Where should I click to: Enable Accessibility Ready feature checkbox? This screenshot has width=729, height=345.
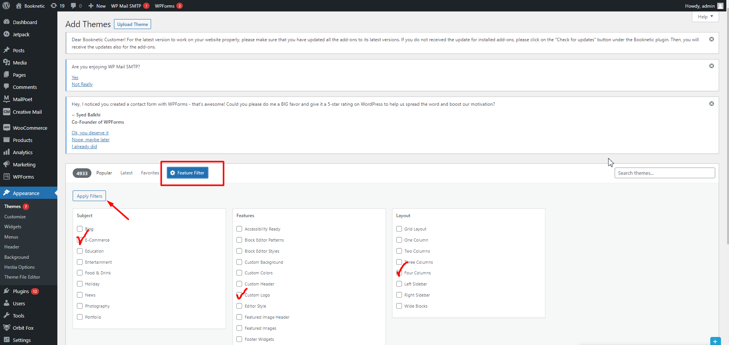click(239, 229)
